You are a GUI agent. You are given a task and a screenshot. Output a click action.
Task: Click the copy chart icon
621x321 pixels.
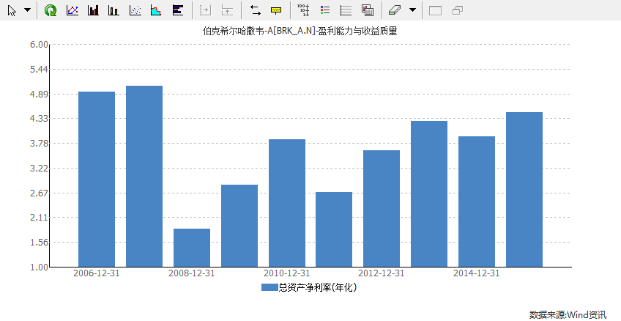pyautogui.click(x=368, y=10)
